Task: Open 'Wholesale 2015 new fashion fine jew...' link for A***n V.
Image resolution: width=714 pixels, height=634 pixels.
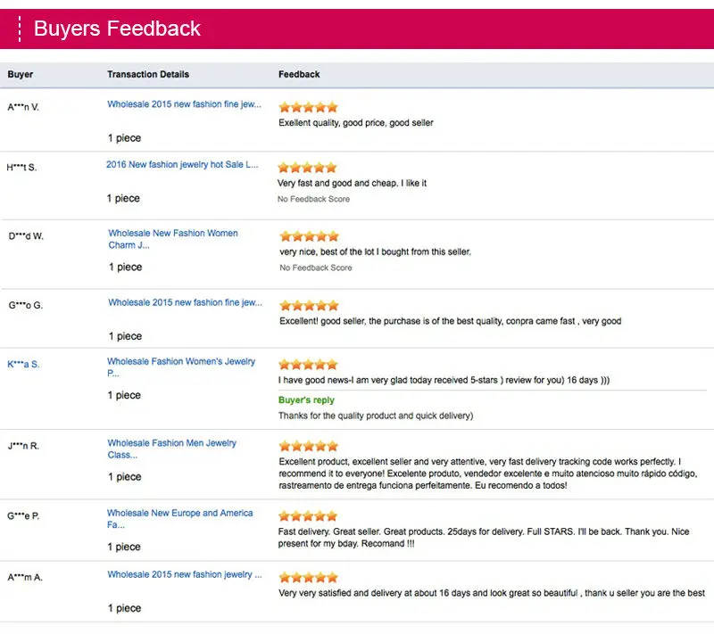Action: [185, 104]
